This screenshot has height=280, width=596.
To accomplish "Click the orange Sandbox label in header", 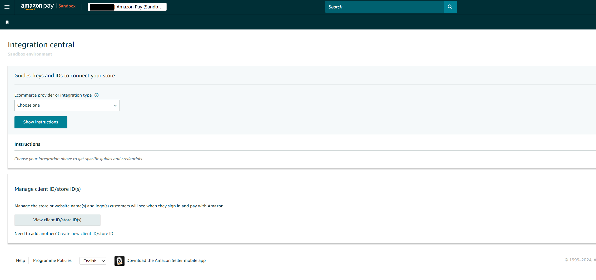I will point(67,6).
